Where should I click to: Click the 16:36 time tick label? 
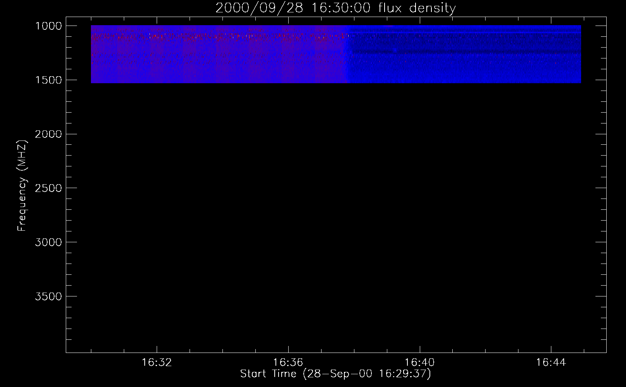[288, 363]
